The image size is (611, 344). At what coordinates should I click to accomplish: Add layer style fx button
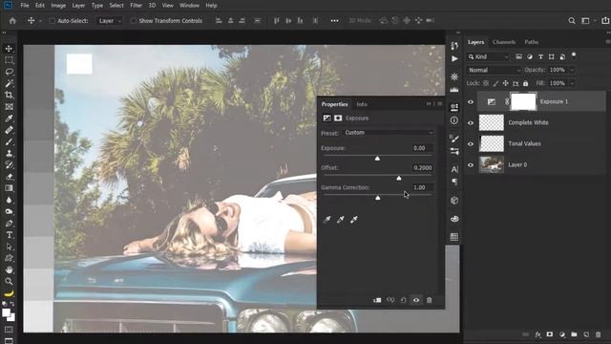click(x=538, y=334)
